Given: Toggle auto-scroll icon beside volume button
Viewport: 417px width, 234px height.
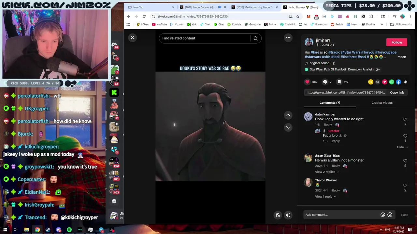Looking at the screenshot, I should click(x=278, y=215).
